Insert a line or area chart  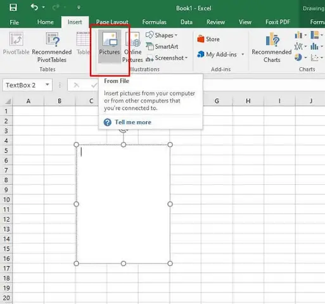click(x=300, y=46)
